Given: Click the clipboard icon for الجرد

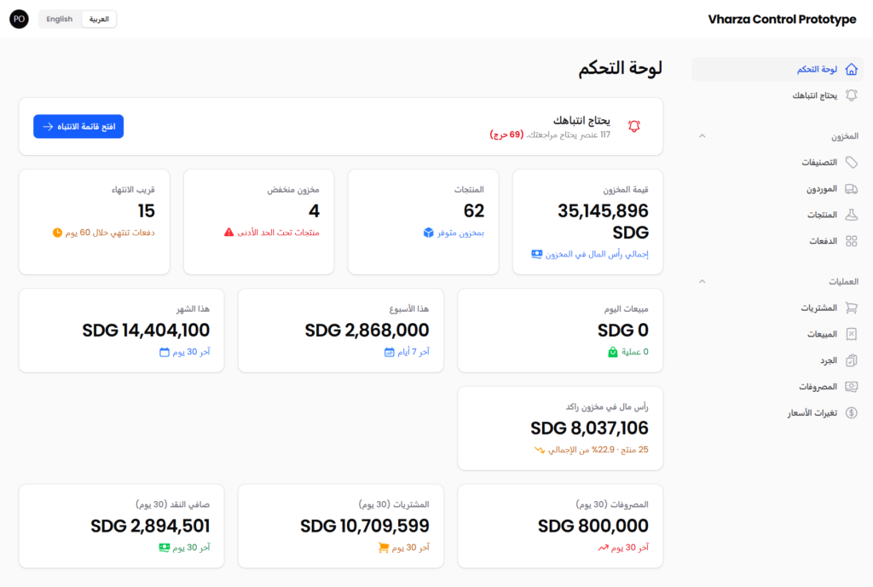Looking at the screenshot, I should [x=851, y=360].
